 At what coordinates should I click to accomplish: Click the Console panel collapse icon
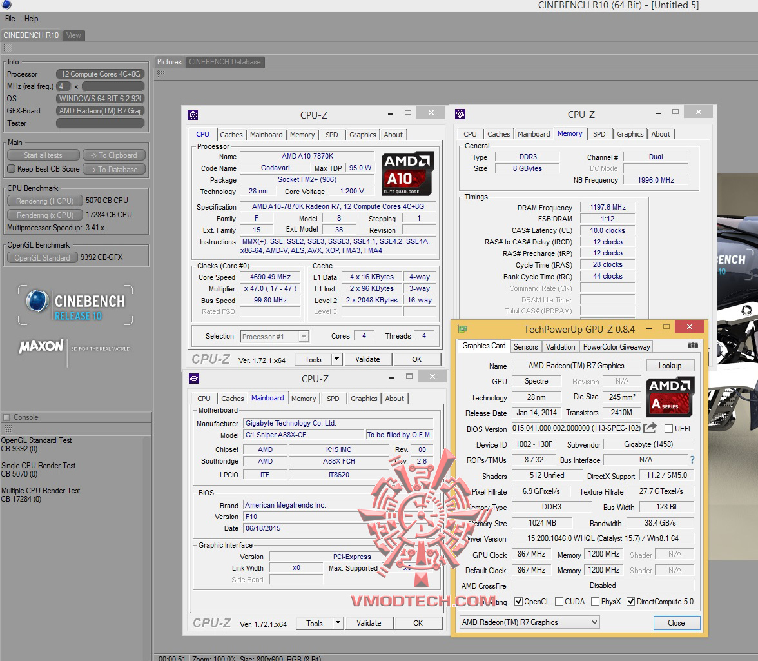coord(6,417)
